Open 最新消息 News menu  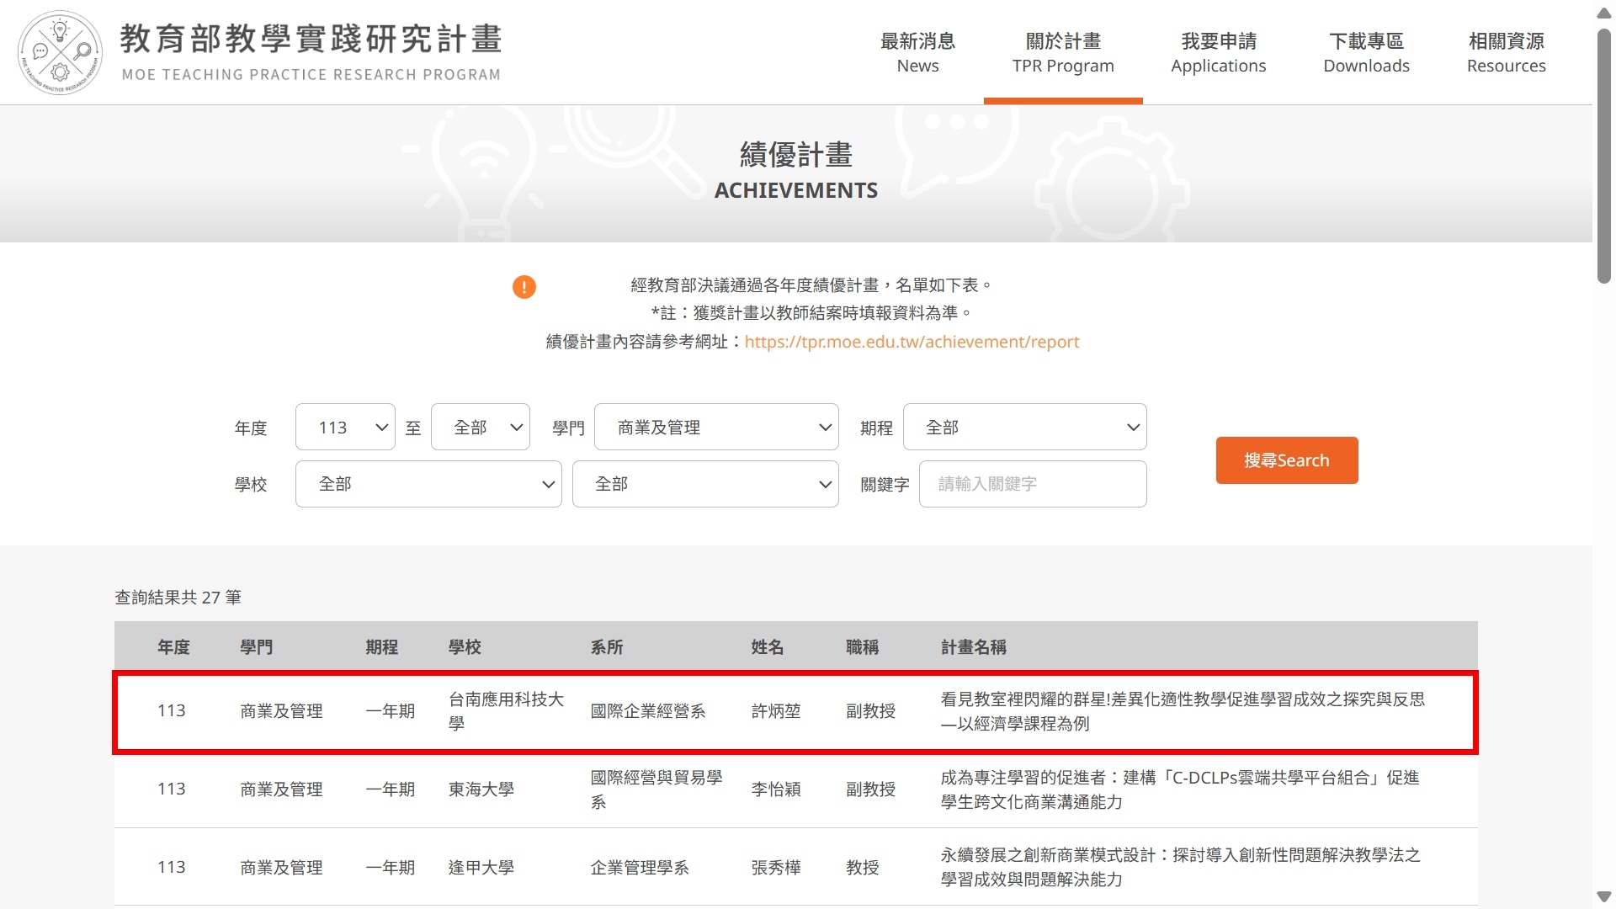(917, 52)
